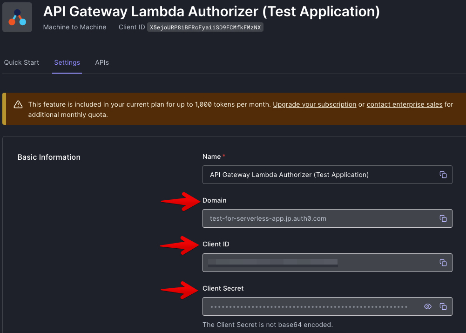Open the Upgrade your subscription link

(314, 104)
